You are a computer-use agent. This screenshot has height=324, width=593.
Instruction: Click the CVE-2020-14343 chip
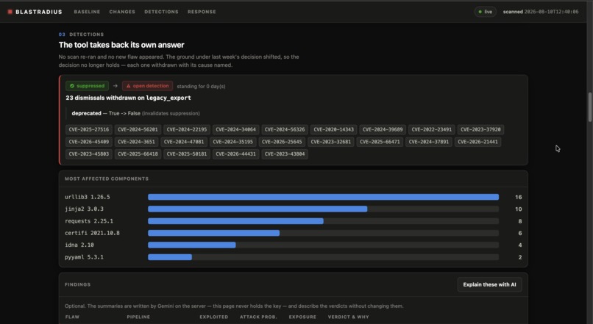click(333, 129)
